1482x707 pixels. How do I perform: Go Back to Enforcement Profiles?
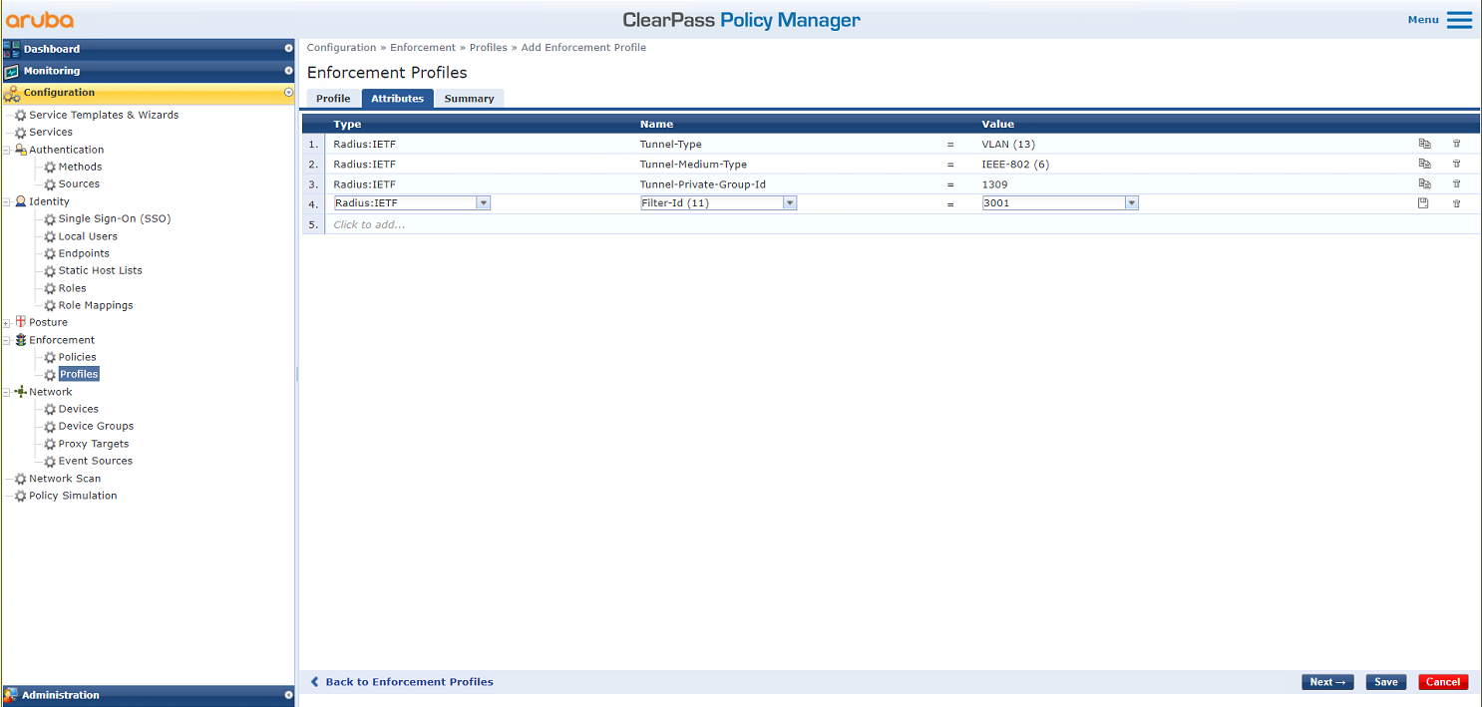pos(402,682)
